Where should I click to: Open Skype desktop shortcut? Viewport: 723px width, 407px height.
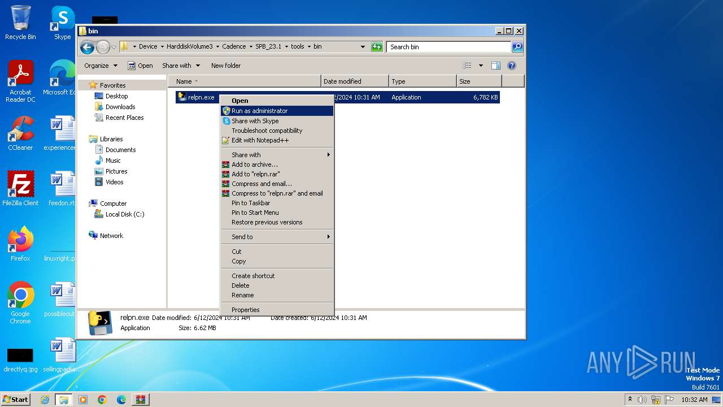[62, 23]
